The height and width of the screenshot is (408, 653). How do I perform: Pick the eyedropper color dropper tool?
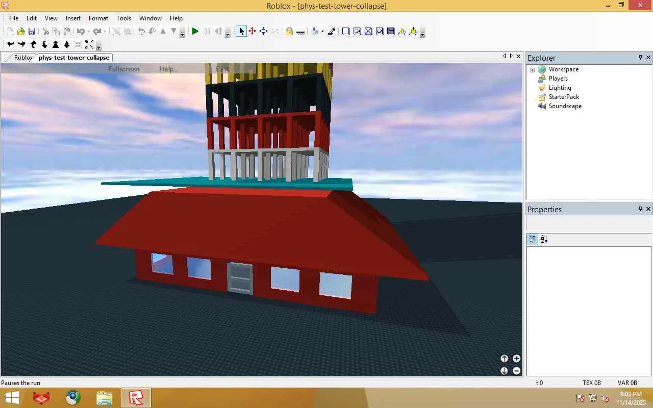click(332, 32)
